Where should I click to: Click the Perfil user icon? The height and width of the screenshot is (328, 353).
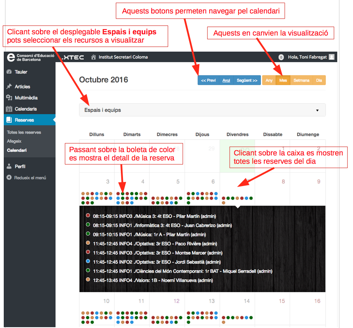[x=9, y=166]
